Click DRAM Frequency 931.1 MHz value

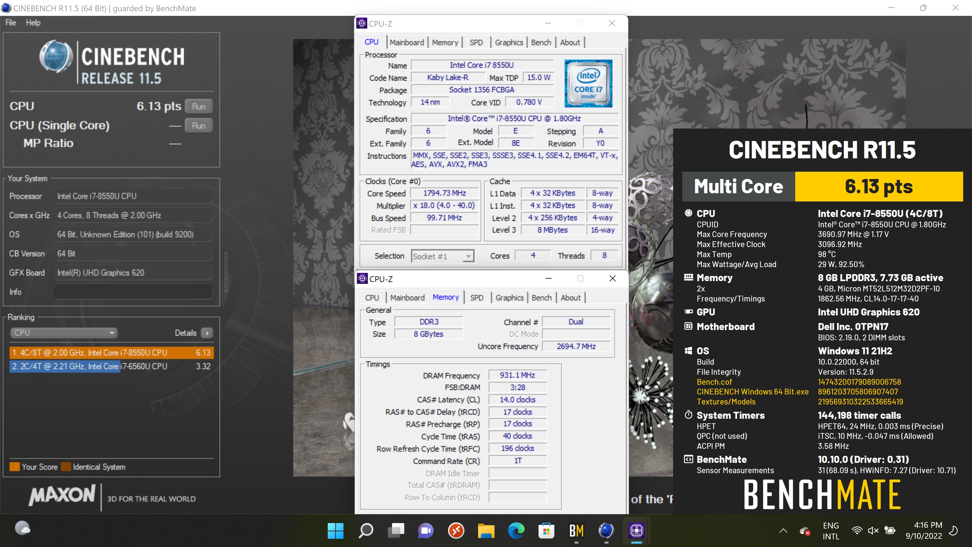click(517, 375)
